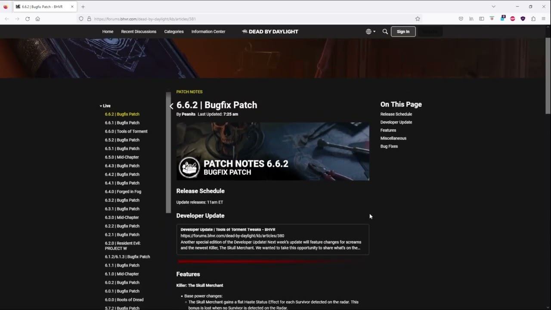Click the tracking protection shield icon
Viewport: 551px width, 310px height.
point(81,19)
